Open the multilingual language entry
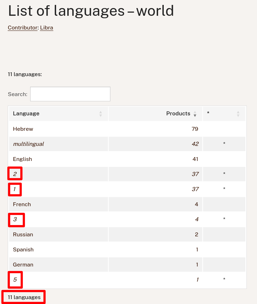This screenshot has height=304, width=257. tap(28, 144)
